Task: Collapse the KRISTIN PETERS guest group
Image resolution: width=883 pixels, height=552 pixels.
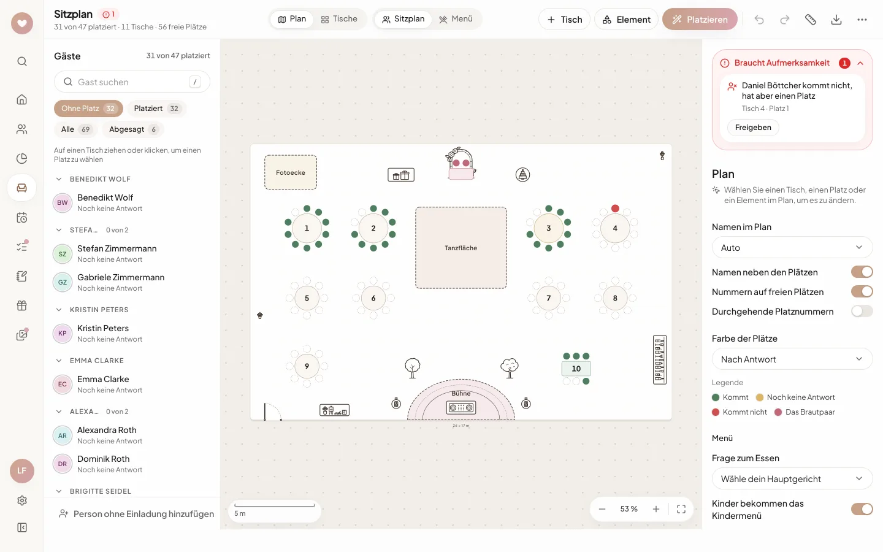Action: pyautogui.click(x=59, y=310)
